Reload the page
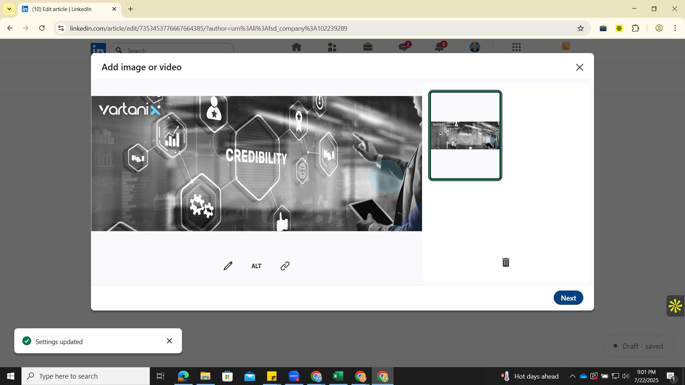Screen dimensions: 685x385 pyautogui.click(x=42, y=28)
